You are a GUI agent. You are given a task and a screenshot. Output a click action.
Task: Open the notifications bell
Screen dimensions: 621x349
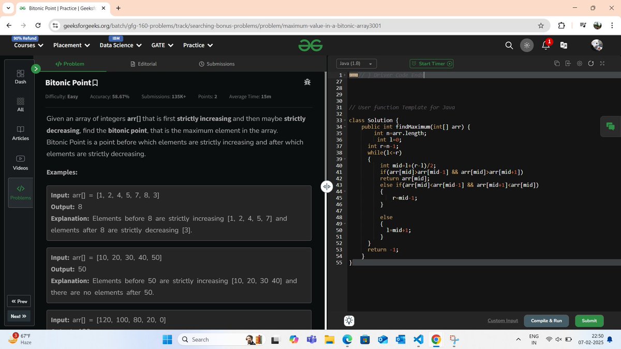[x=545, y=45]
